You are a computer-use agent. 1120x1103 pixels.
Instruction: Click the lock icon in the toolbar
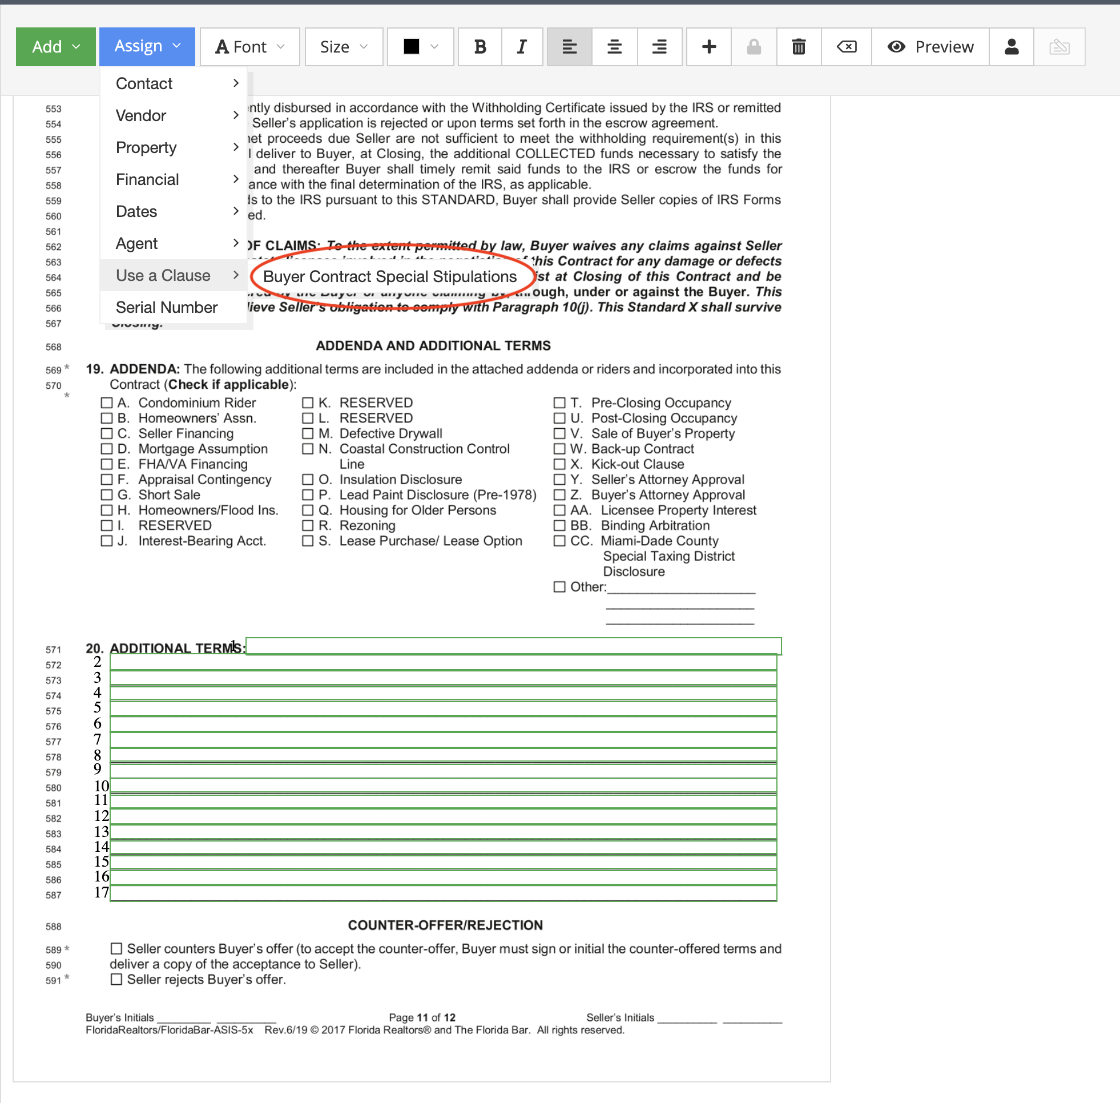click(754, 46)
